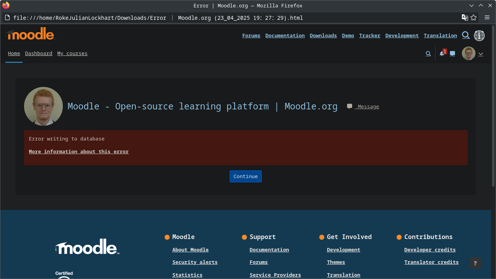Screen dimensions: 496x279
Task: Open Documentation under the Support footer heading
Action: [269, 250]
